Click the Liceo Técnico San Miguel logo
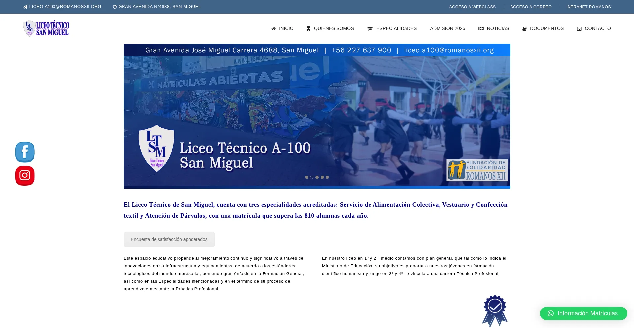The width and height of the screenshot is (634, 328). point(46,28)
